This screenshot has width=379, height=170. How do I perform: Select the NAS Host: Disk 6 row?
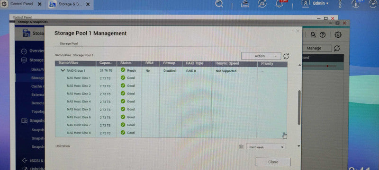(x=171, y=117)
